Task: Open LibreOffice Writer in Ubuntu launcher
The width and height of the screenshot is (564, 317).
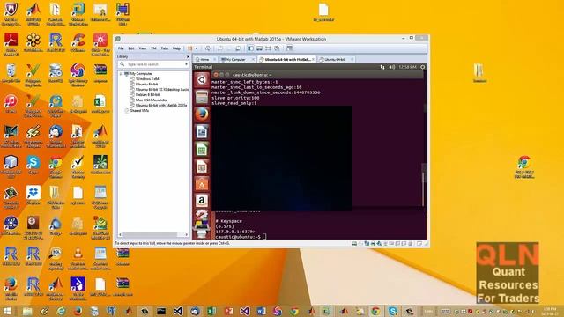Action: pos(202,132)
